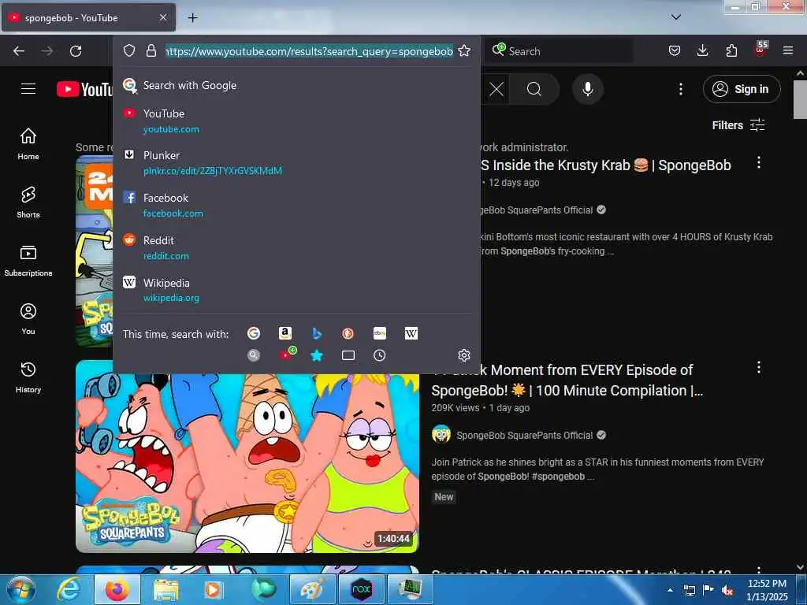Search this time with eBay icon

380,333
